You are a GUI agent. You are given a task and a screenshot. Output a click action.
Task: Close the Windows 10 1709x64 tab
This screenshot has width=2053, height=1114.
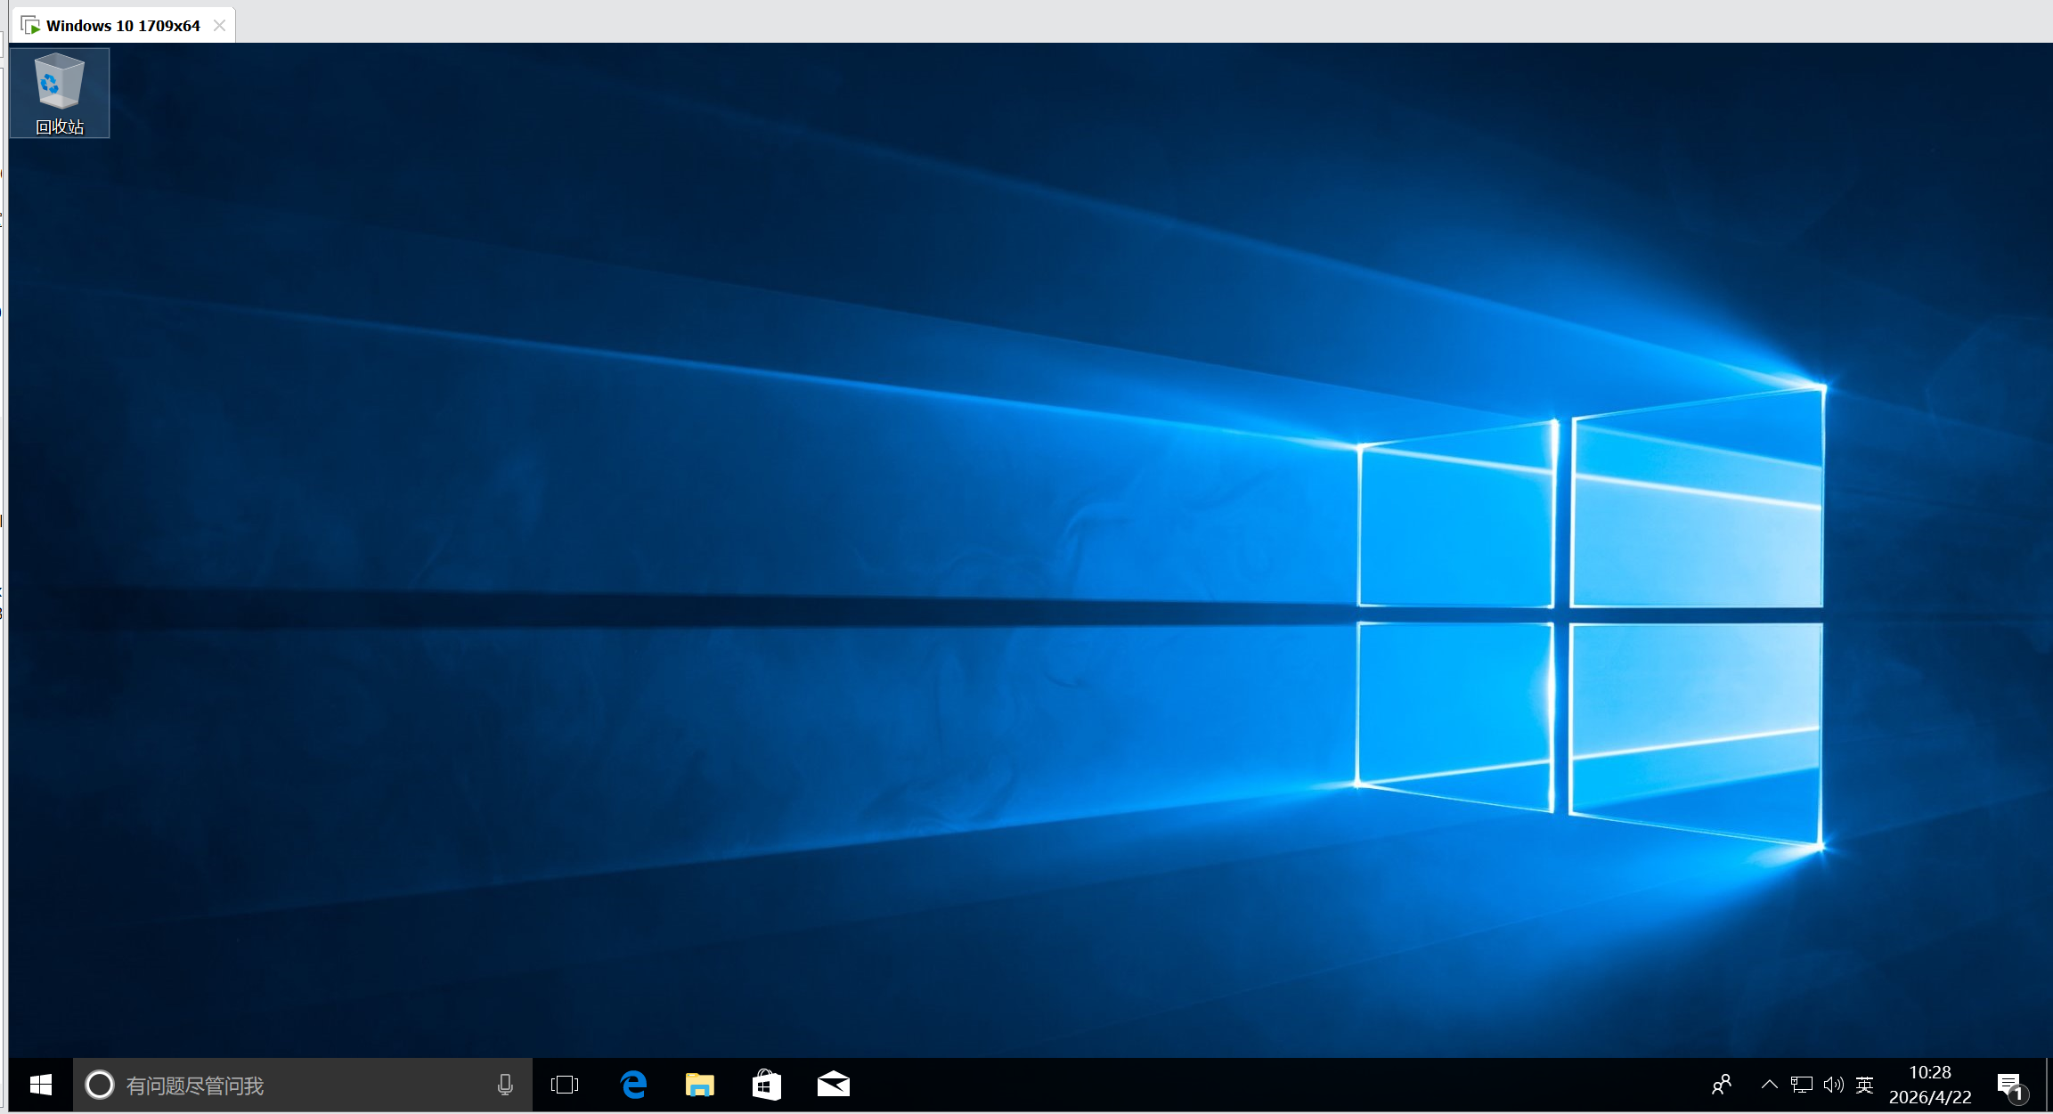[x=219, y=25]
